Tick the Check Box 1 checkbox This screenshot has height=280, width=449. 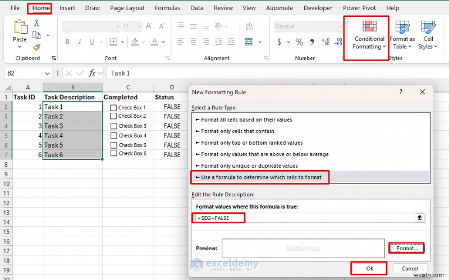113,108
